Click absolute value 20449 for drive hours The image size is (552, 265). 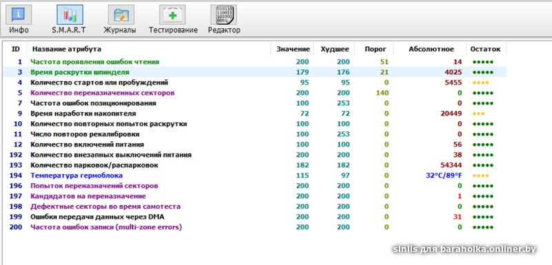click(x=451, y=114)
